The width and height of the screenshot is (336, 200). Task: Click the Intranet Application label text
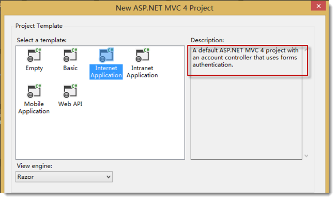point(142,72)
